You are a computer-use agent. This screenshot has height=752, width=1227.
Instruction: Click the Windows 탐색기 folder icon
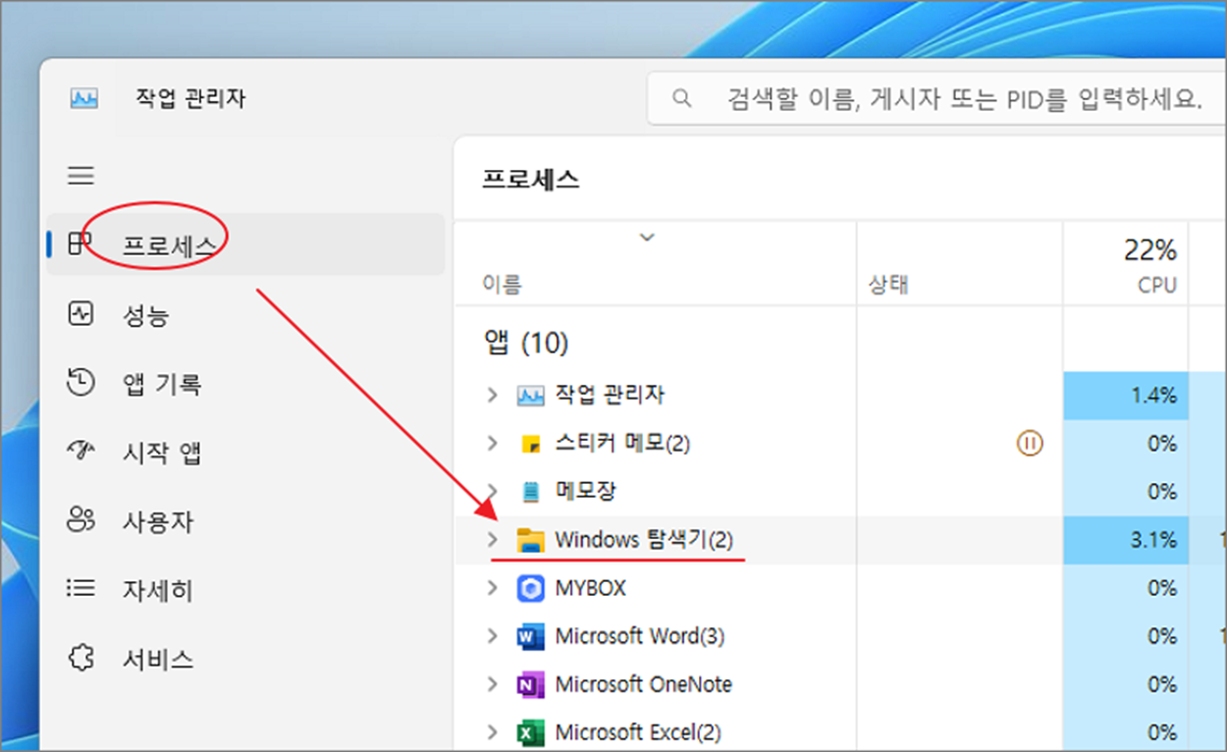coord(530,540)
